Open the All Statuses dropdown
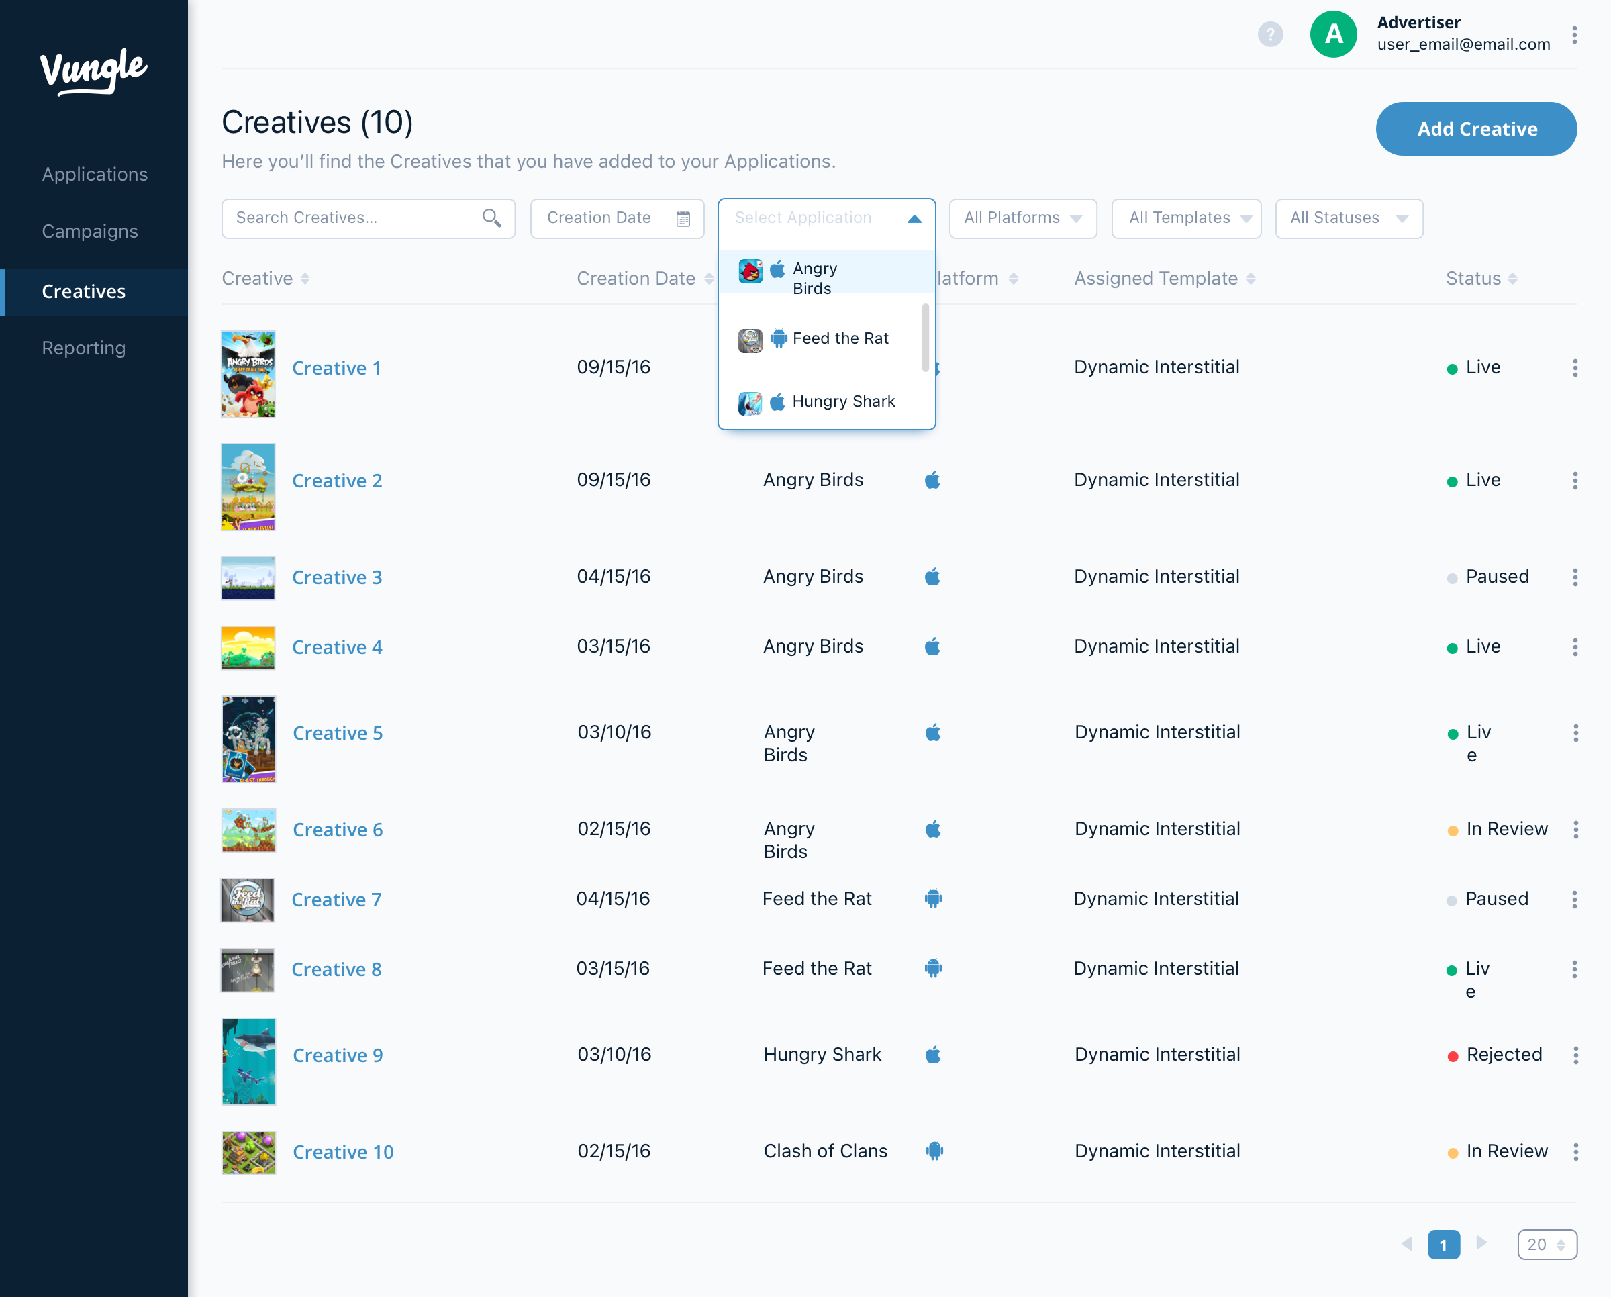 point(1349,218)
